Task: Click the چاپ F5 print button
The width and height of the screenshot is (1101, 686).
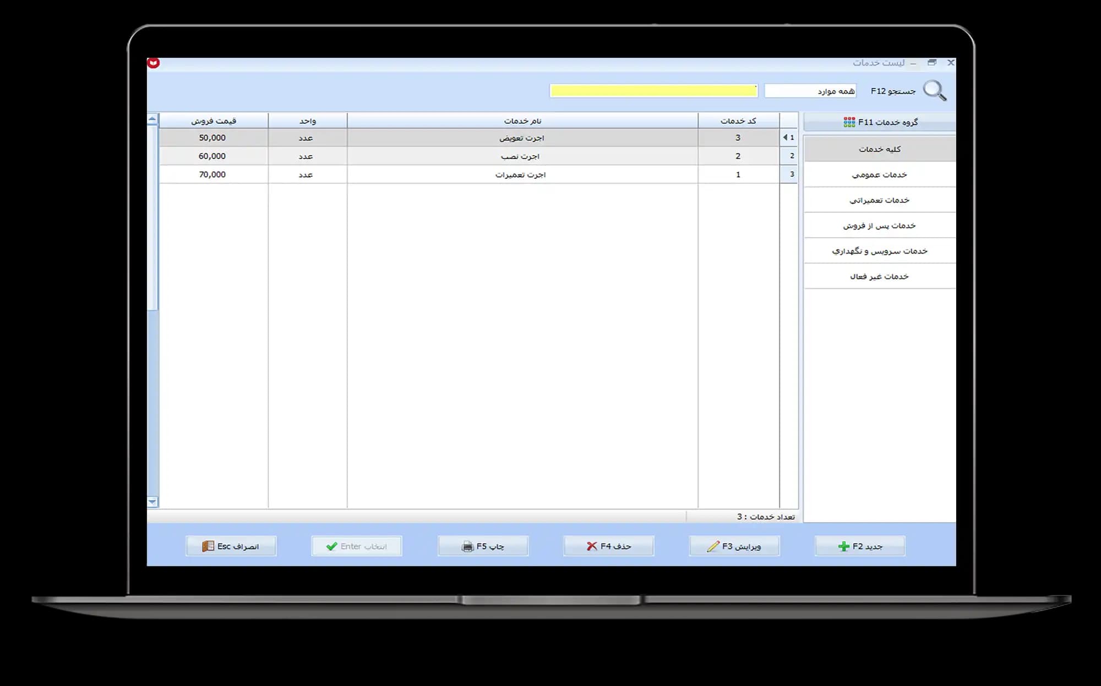Action: coord(483,546)
